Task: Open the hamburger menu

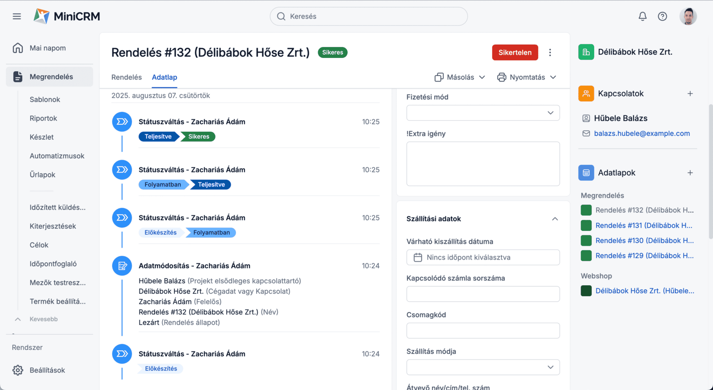Action: click(17, 16)
